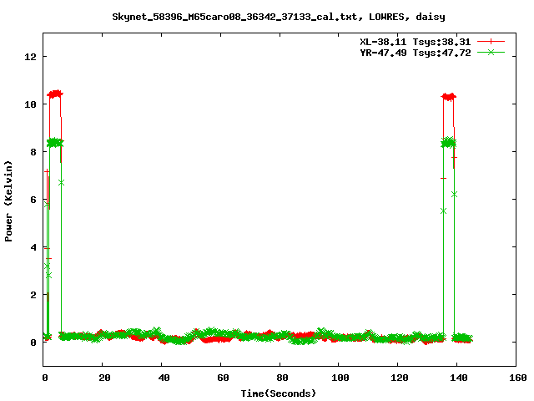Click the x-axis tick label 60
Image resolution: width=534 pixels, height=401 pixels.
[223, 378]
